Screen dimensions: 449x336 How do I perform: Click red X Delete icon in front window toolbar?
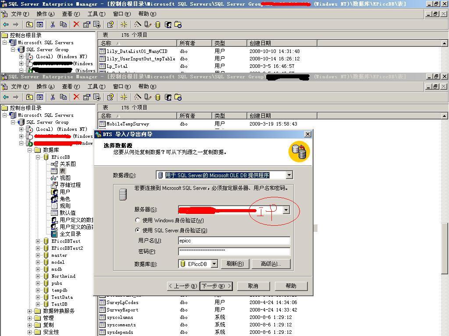tap(76, 97)
